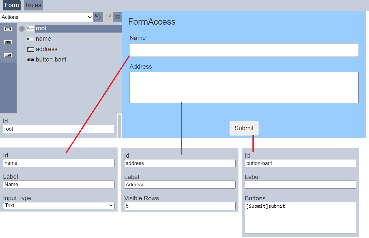This screenshot has width=369, height=238.
Task: Select the button-bar1 tree item
Action: 51,59
